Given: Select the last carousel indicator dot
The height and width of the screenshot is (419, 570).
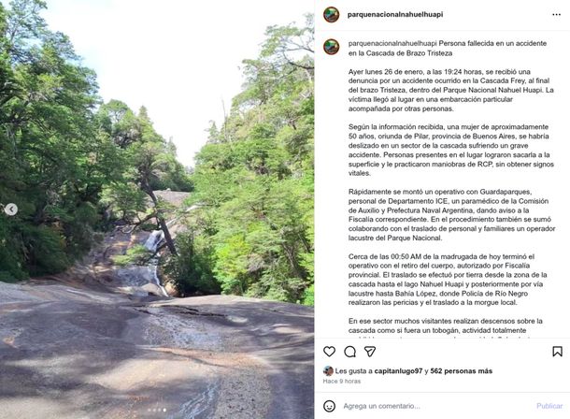Looking at the screenshot, I should pyautogui.click(x=164, y=410).
